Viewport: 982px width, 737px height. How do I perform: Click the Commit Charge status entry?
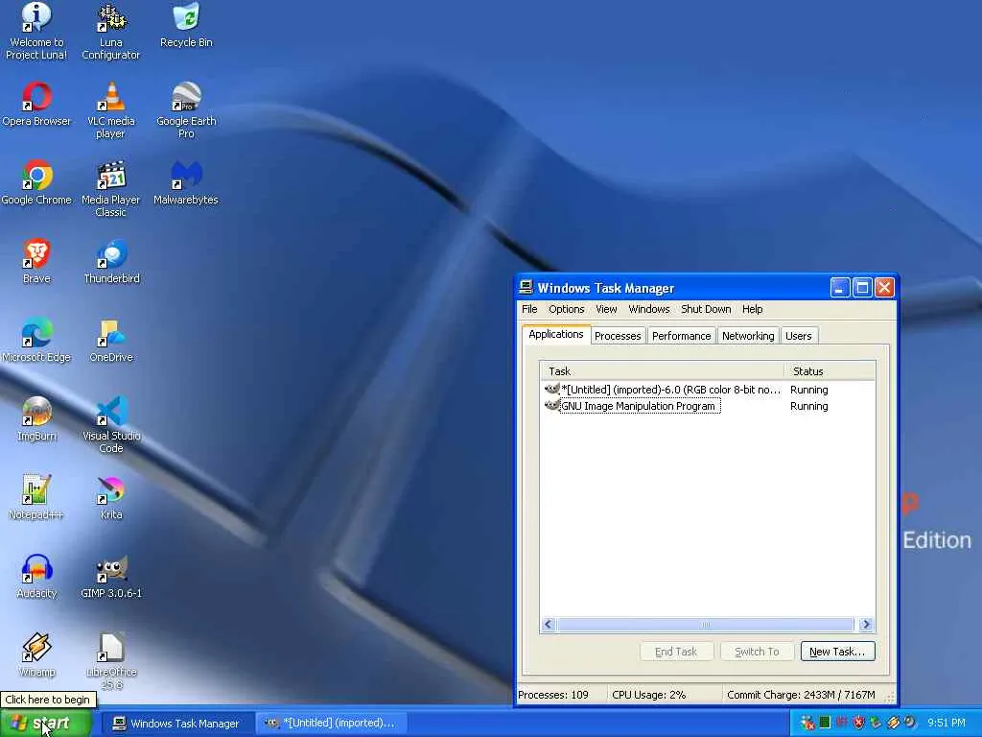tap(801, 695)
